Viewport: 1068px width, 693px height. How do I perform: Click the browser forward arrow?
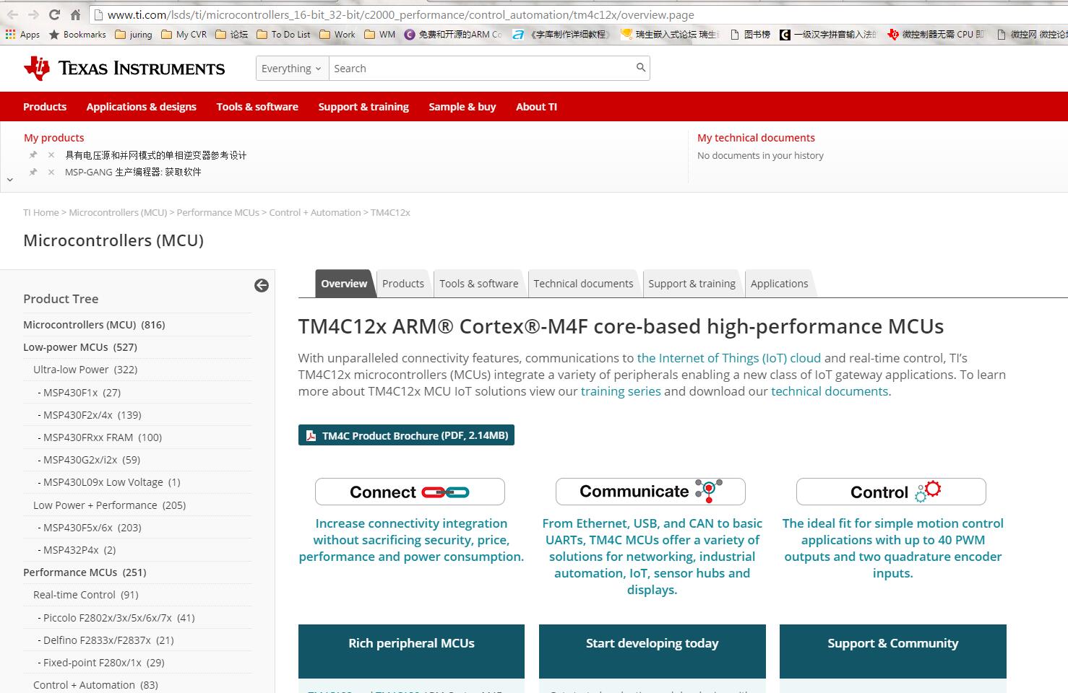pos(33,14)
